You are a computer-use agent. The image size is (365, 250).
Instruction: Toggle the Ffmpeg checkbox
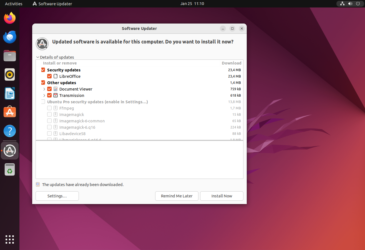tap(49, 108)
